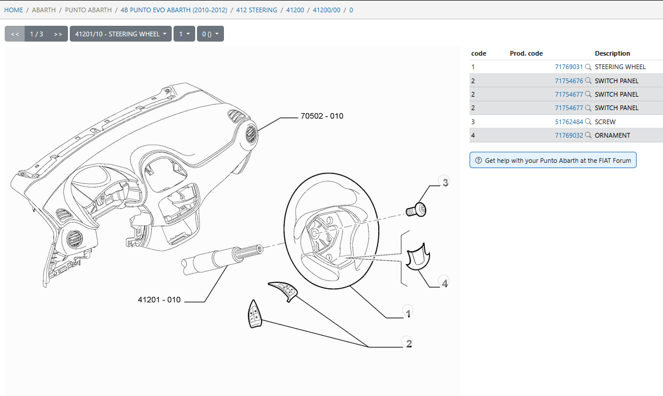Go to HOME in the breadcrumb
This screenshot has width=663, height=396.
[x=13, y=10]
